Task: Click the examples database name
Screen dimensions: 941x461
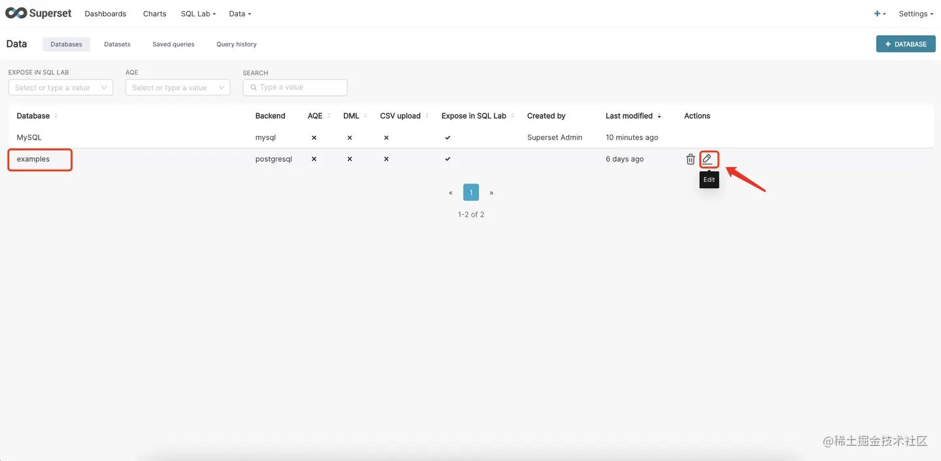Action: point(33,159)
